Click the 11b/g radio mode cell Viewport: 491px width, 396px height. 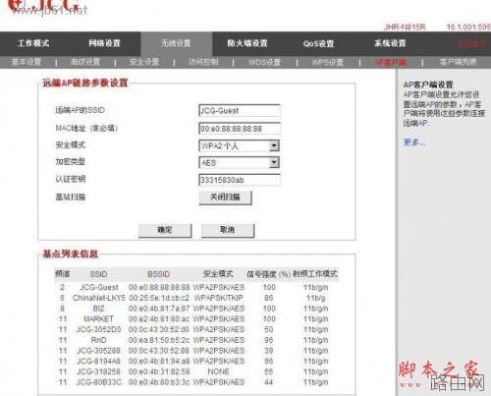click(316, 298)
